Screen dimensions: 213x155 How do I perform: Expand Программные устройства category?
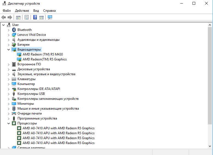point(8,119)
